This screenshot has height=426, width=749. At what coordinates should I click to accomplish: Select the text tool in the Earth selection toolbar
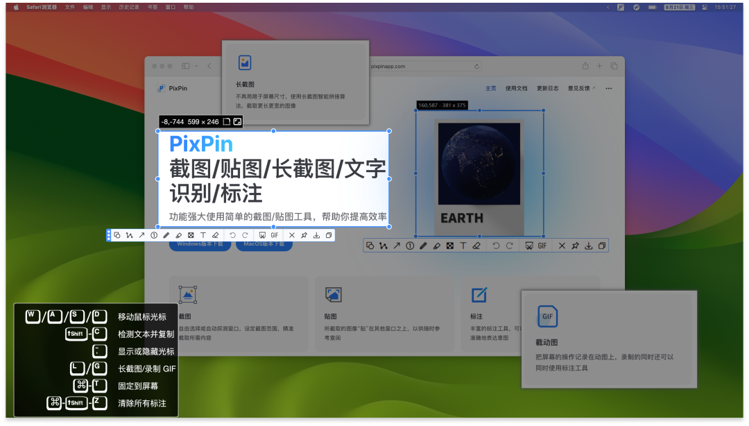tap(463, 246)
